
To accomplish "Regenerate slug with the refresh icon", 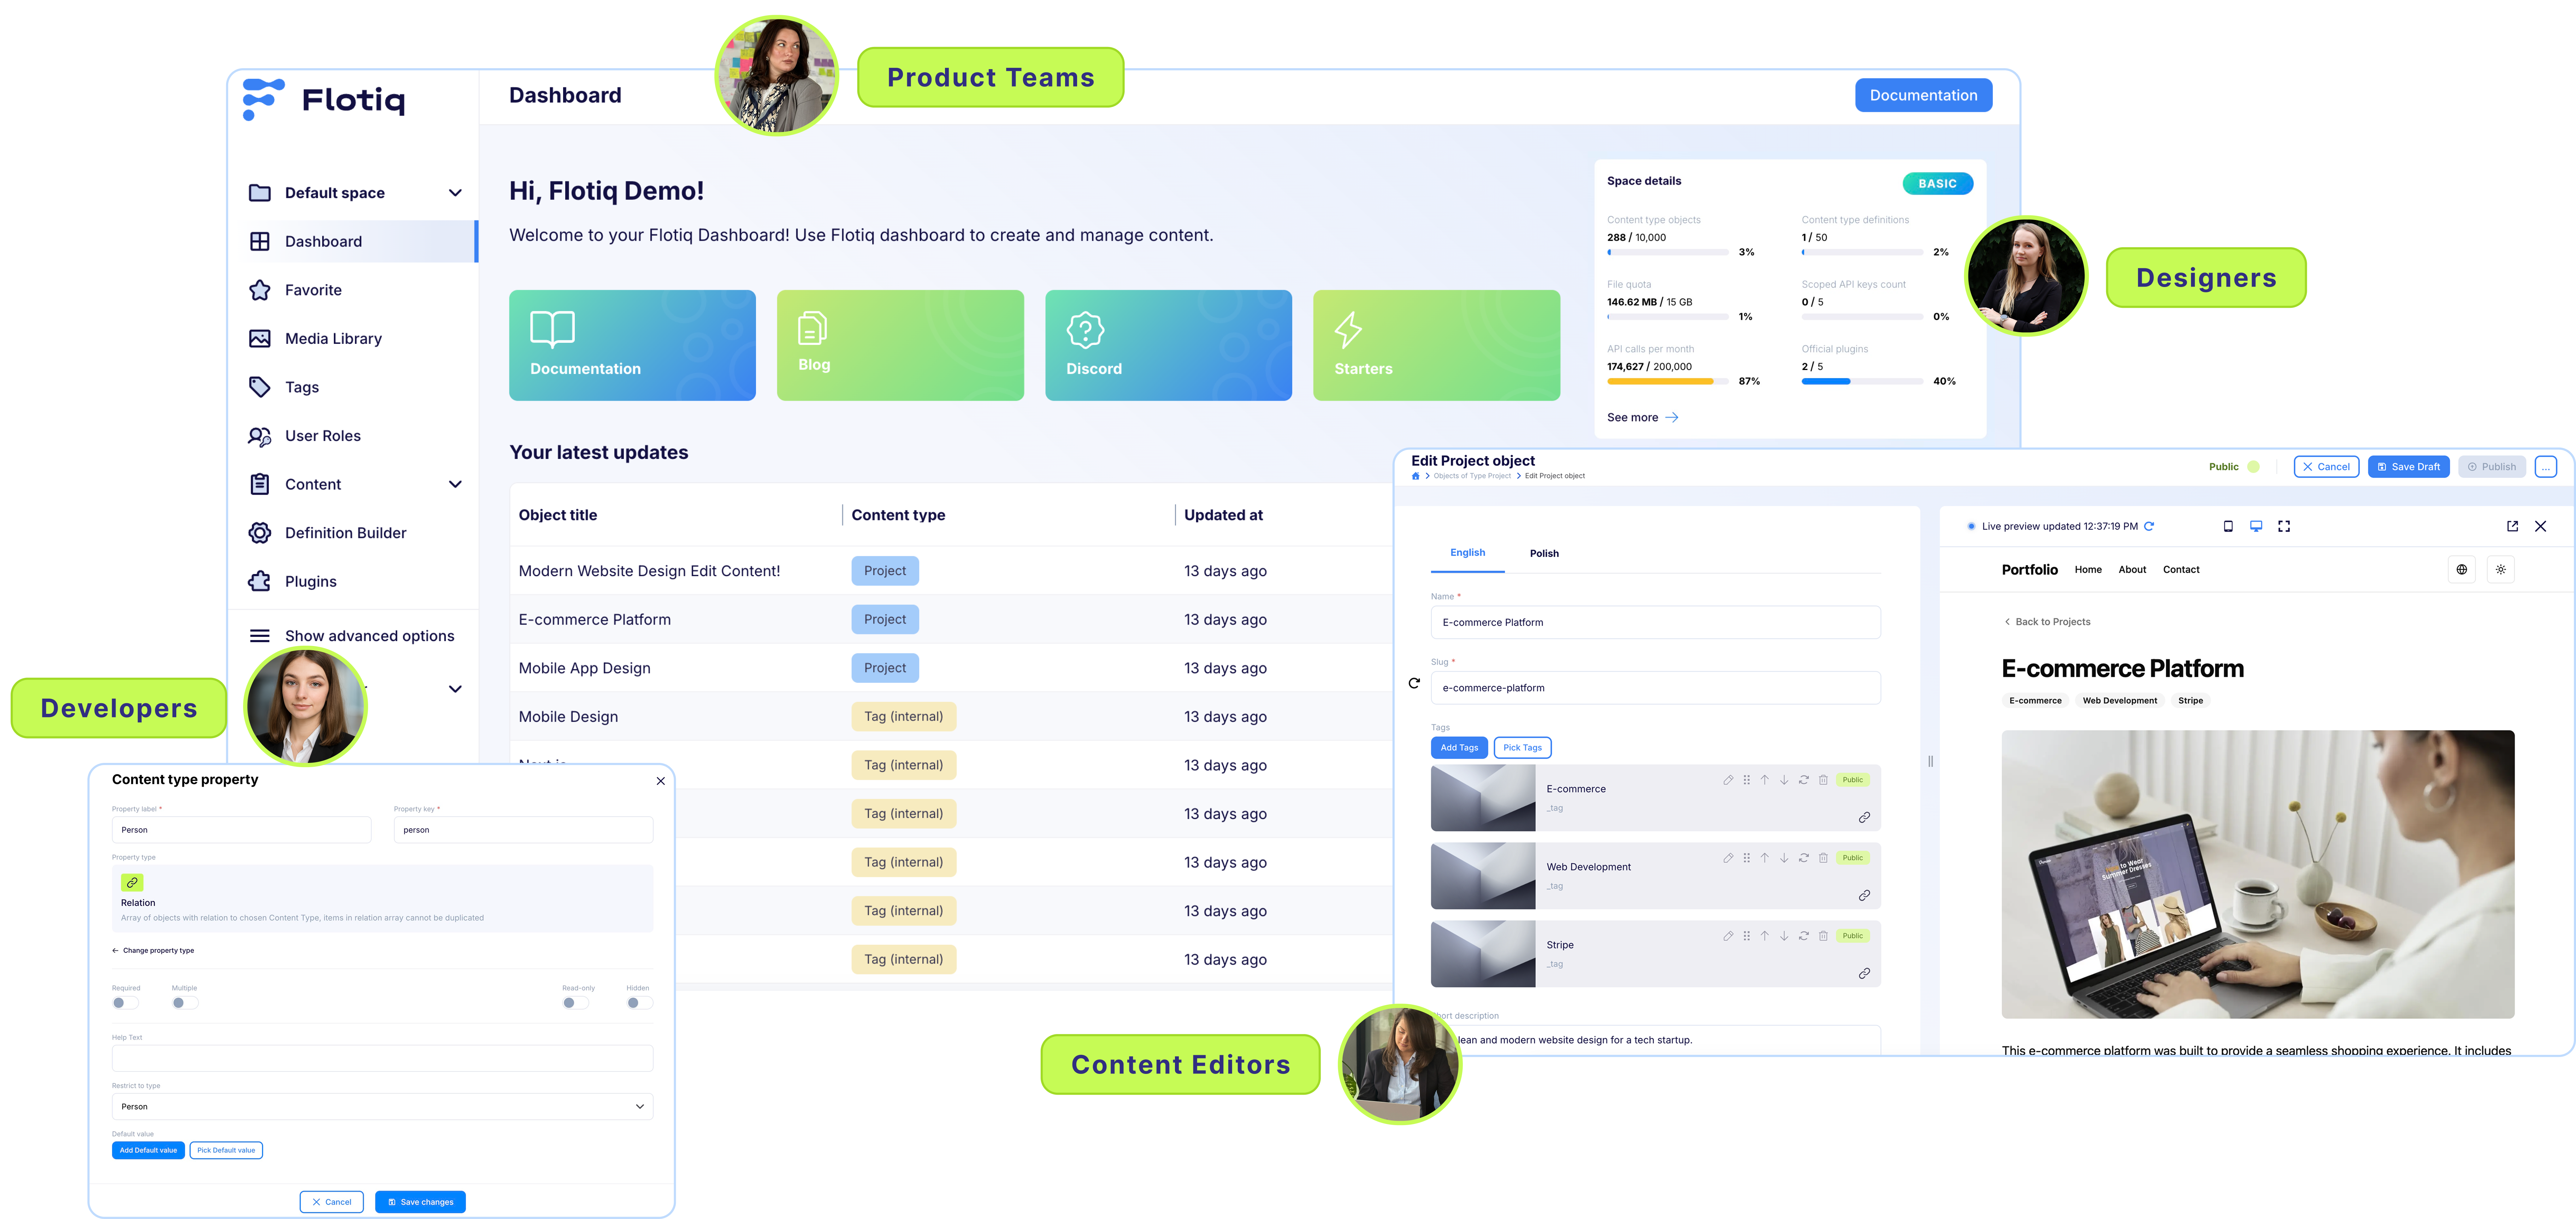I will tap(1414, 683).
